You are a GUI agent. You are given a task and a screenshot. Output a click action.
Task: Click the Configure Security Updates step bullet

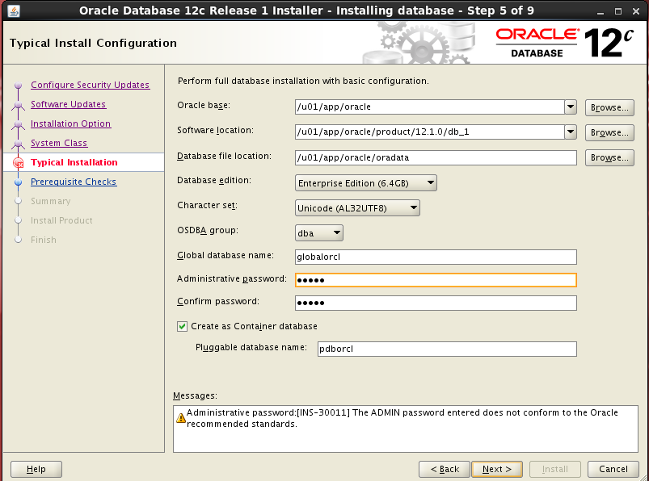tap(19, 85)
